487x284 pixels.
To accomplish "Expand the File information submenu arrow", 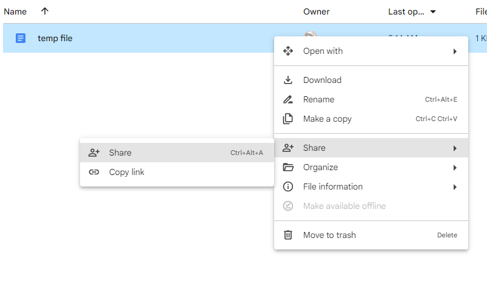I will [x=455, y=187].
